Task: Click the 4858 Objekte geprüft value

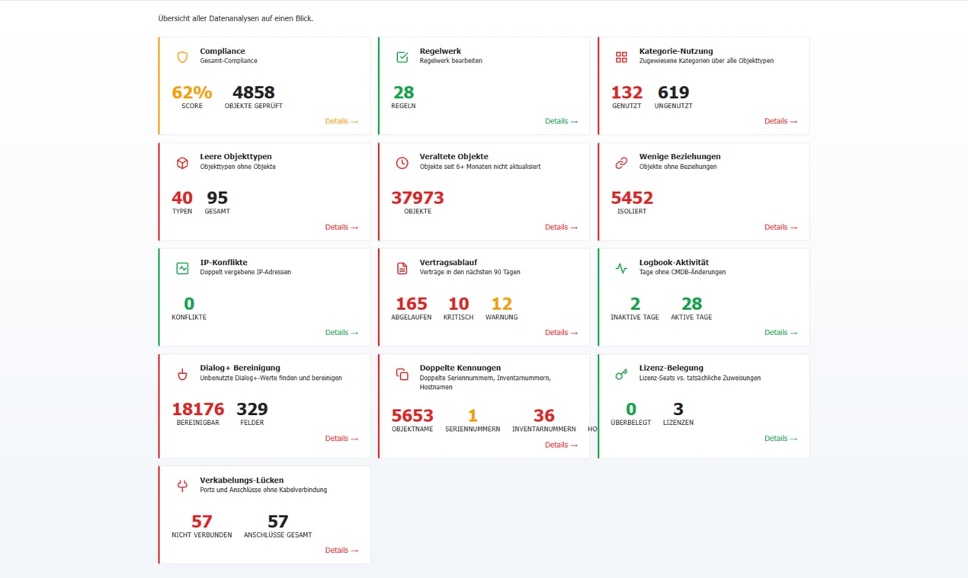Action: (x=254, y=92)
